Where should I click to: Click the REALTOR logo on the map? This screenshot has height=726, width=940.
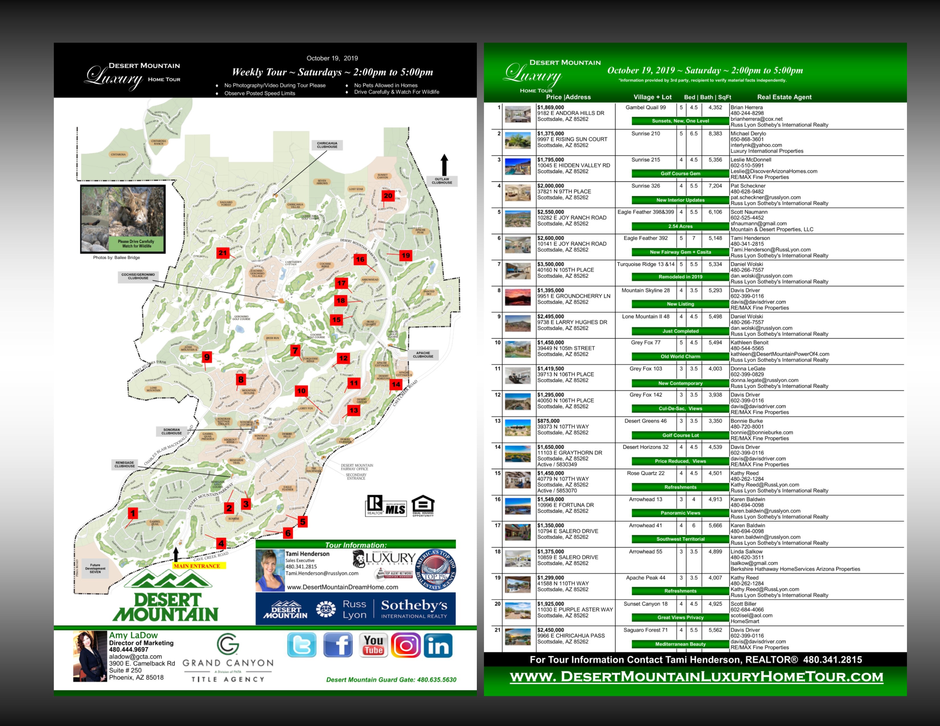pyautogui.click(x=375, y=505)
